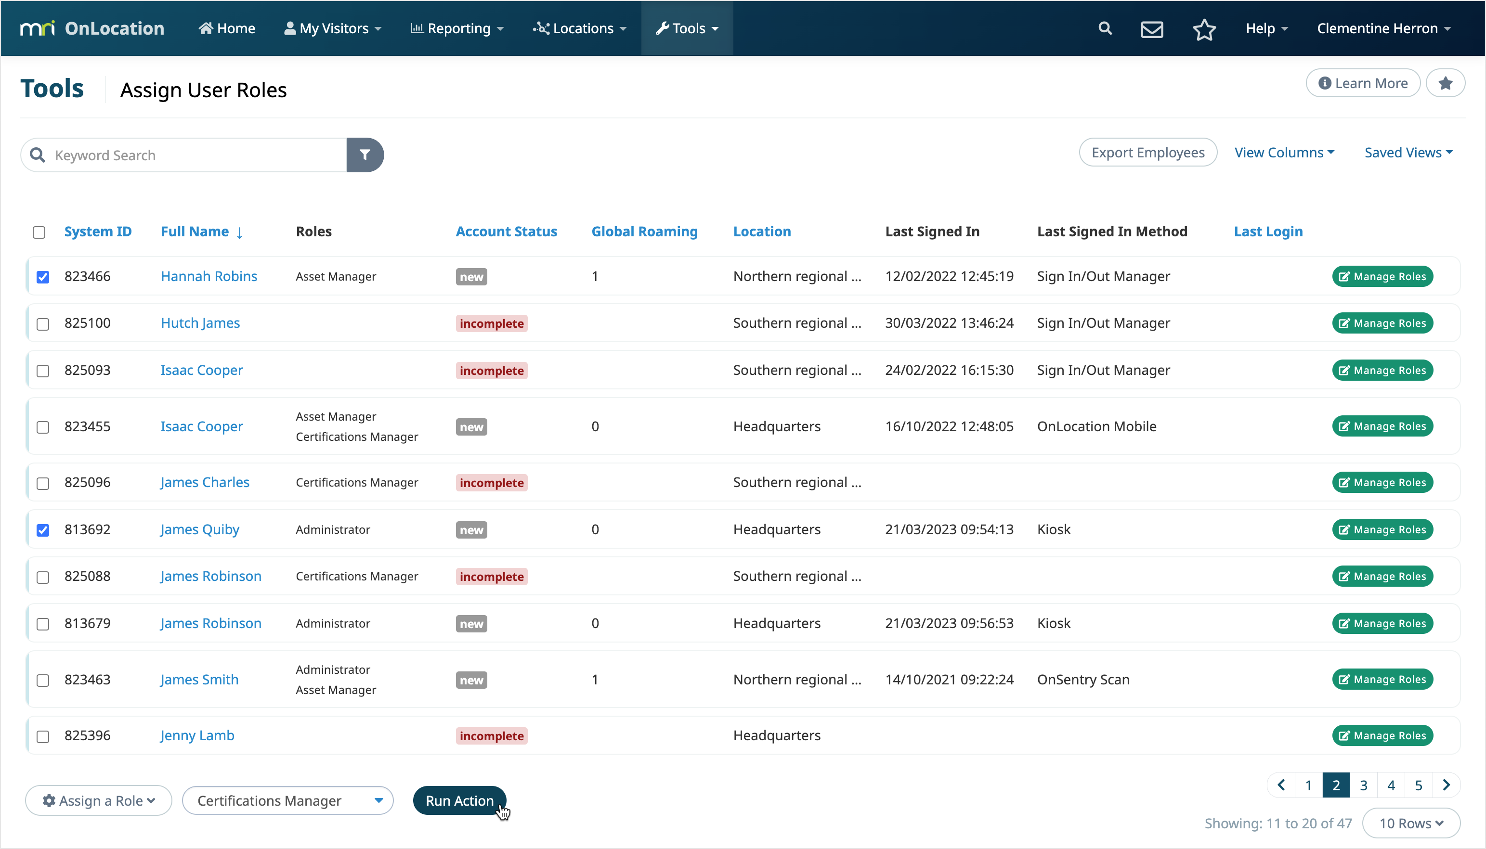Screen dimensions: 1486x849
Task: Go to page 3 in pagination
Action: click(1364, 785)
